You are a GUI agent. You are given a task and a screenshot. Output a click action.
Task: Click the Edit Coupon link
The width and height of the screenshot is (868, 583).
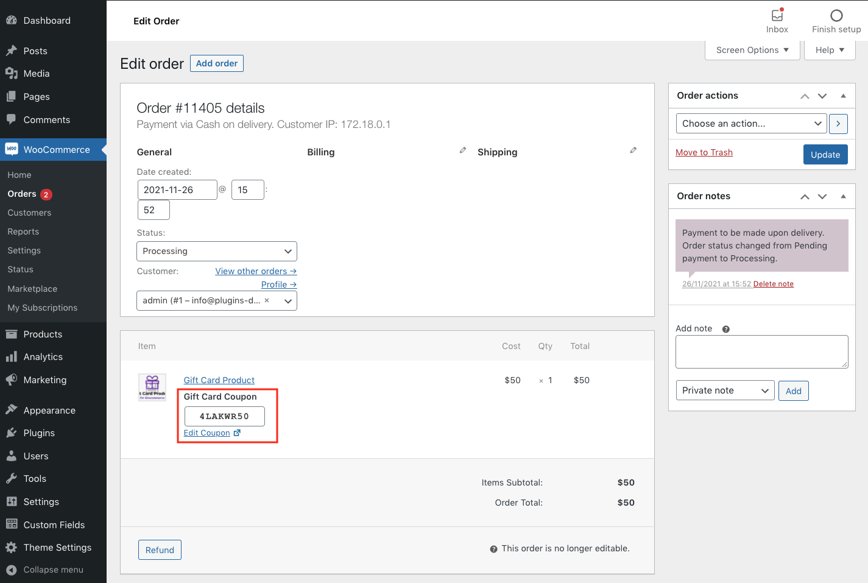pos(207,433)
